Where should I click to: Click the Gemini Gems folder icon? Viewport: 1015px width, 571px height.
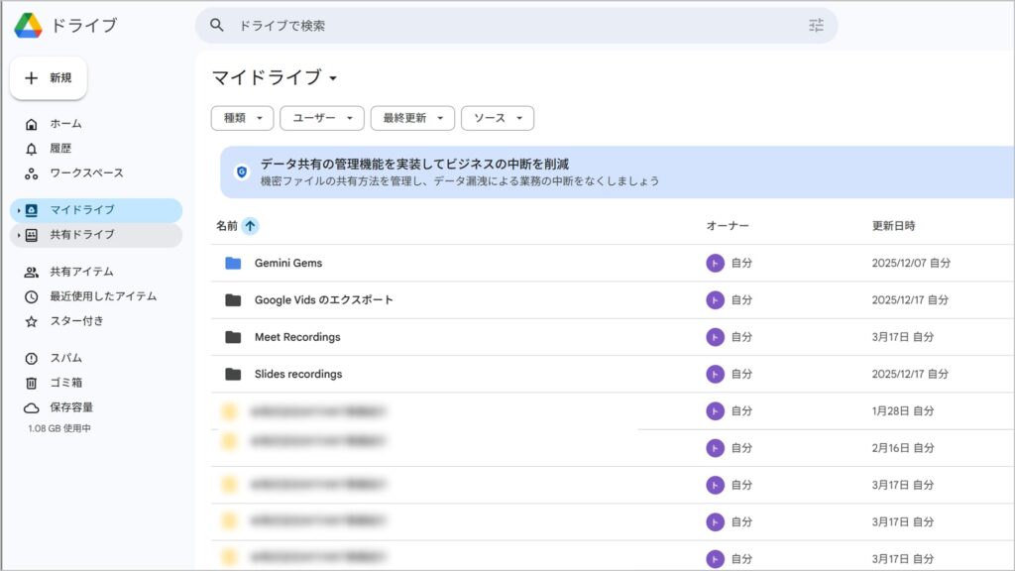pos(233,263)
